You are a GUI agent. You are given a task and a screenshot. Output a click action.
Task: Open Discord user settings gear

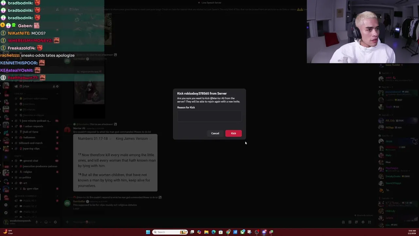pyautogui.click(x=55, y=222)
